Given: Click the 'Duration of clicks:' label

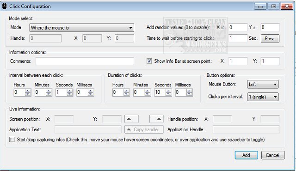Looking at the screenshot, I should pos(125,75).
